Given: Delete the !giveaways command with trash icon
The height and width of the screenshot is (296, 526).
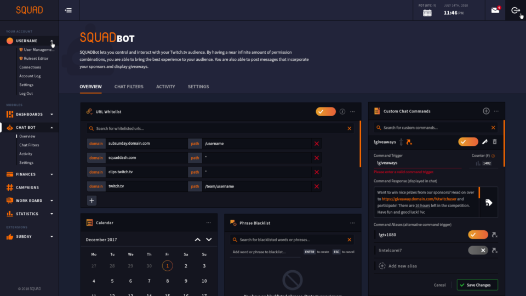Looking at the screenshot, I should pos(495,142).
